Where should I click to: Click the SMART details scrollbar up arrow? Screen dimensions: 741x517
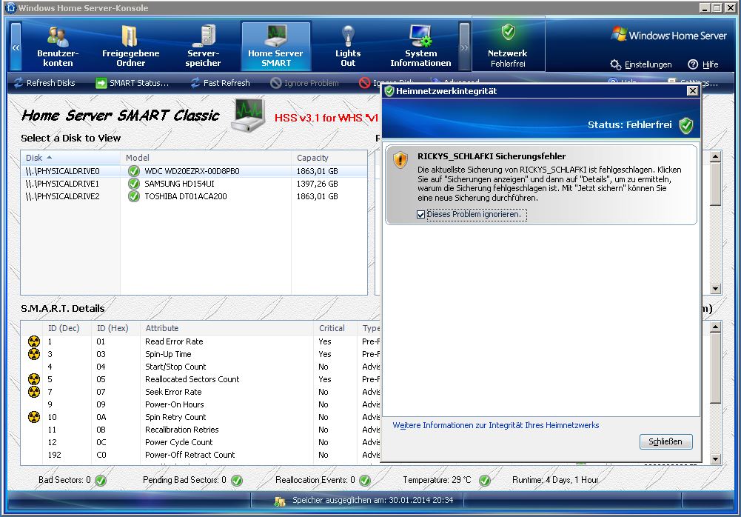[716, 327]
